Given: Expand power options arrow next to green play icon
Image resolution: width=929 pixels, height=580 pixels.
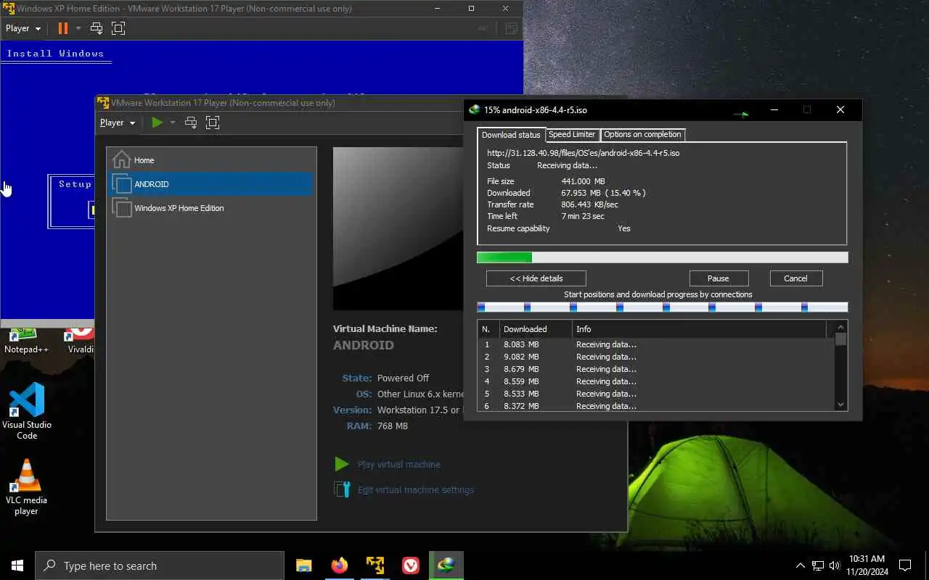Looking at the screenshot, I should (173, 123).
